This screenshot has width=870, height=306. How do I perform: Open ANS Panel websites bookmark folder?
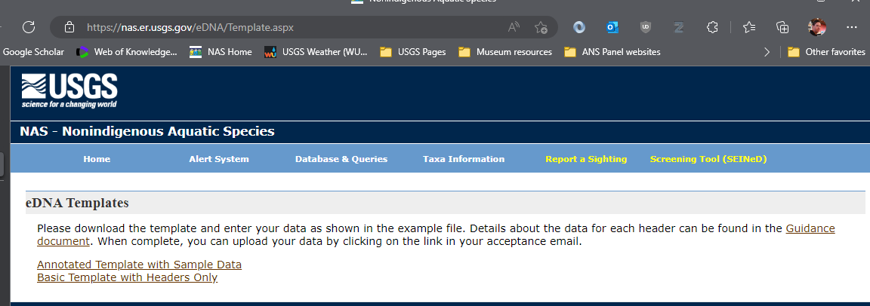pos(612,52)
